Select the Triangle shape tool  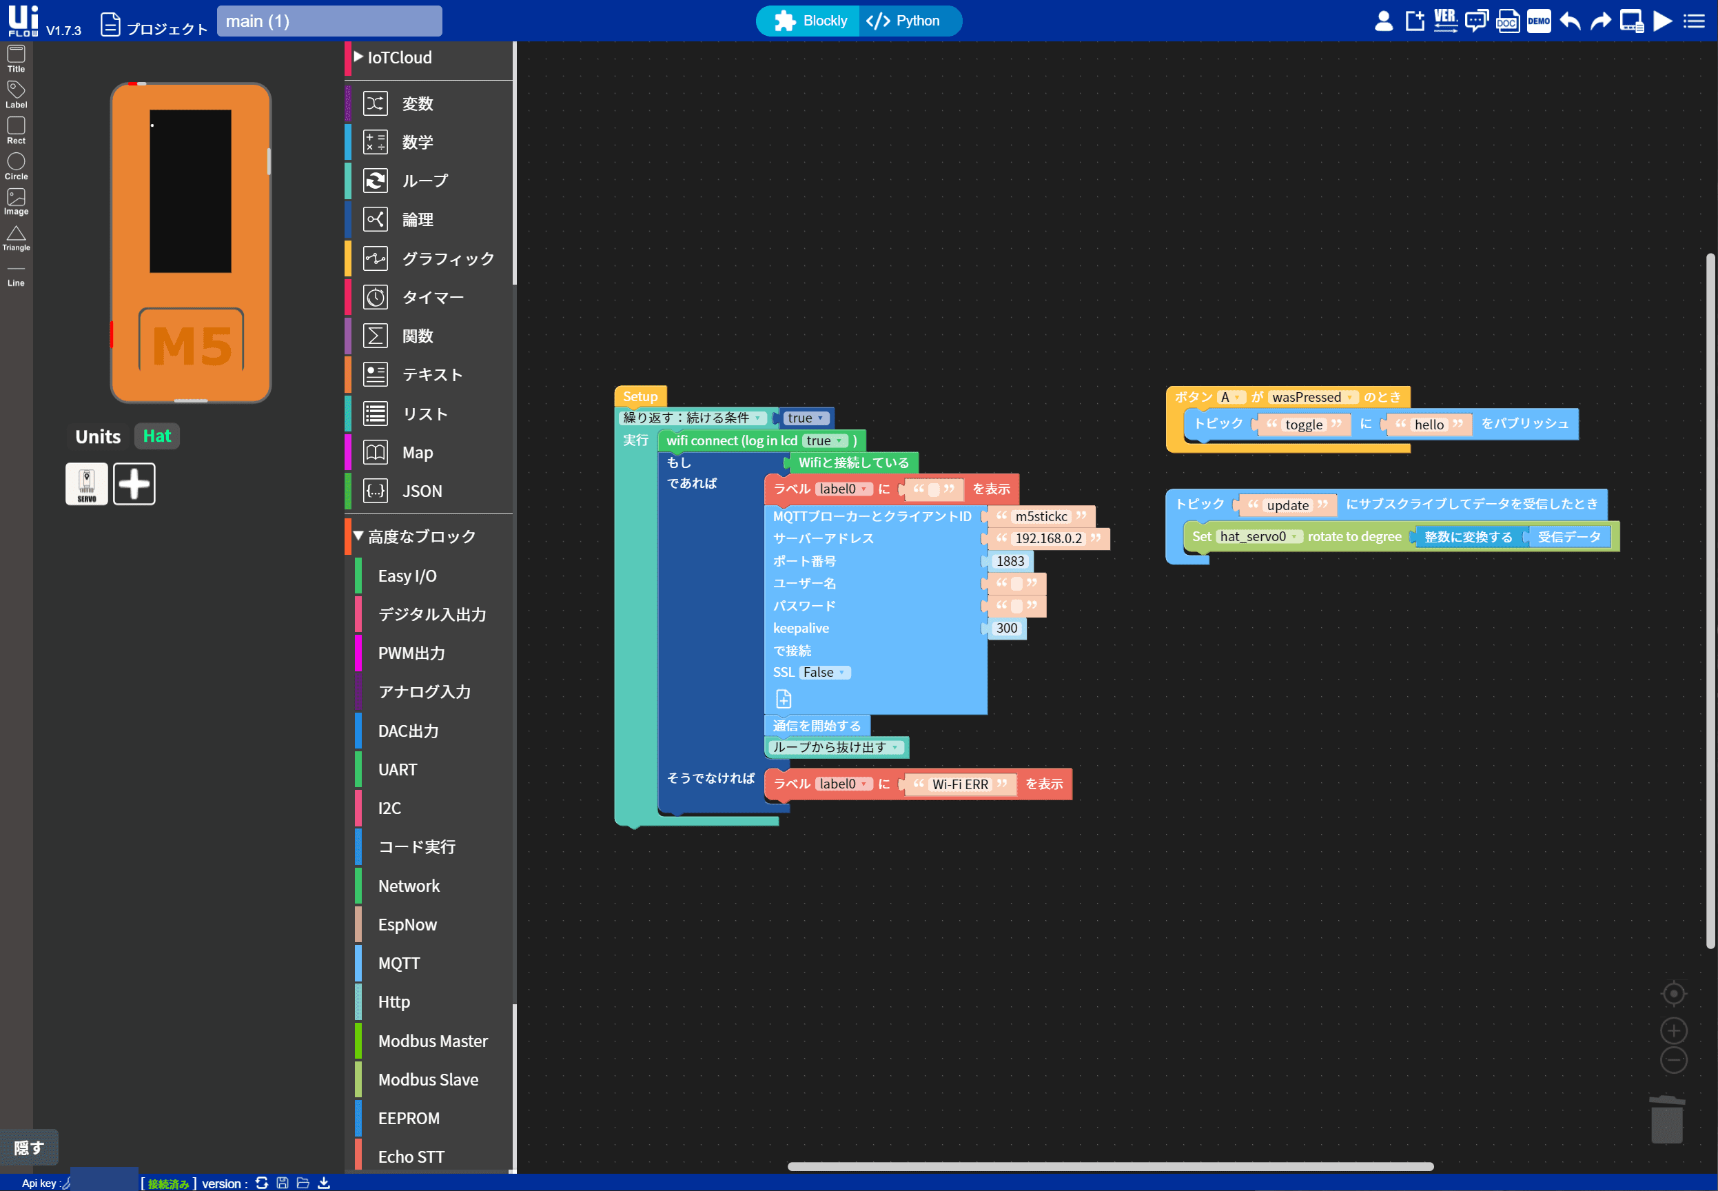point(16,238)
